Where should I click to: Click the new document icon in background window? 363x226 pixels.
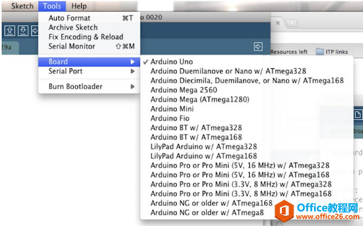pyautogui.click(x=358, y=114)
